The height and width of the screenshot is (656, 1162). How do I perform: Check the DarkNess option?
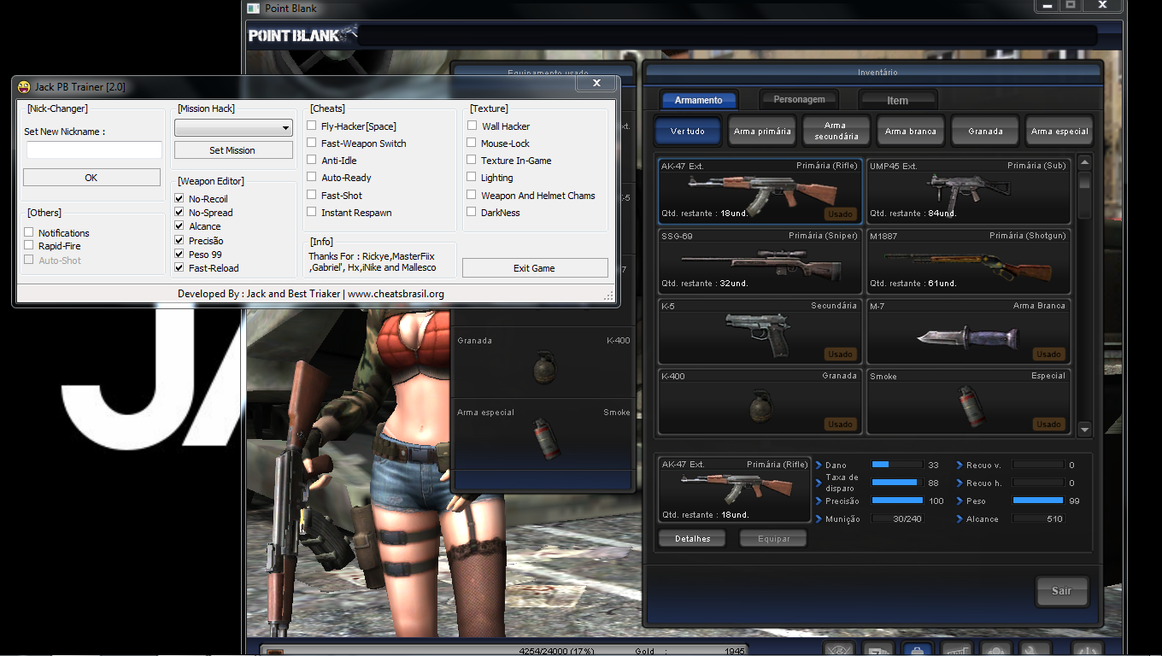(472, 212)
